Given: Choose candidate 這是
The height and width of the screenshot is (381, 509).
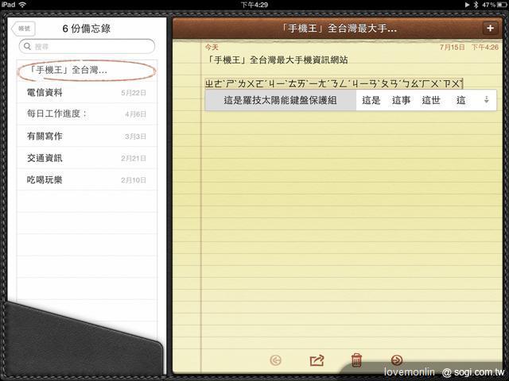Looking at the screenshot, I should pyautogui.click(x=371, y=100).
